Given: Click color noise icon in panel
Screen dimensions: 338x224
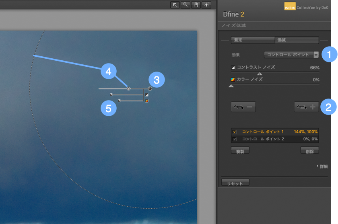Looking at the screenshot, I should pyautogui.click(x=233, y=80).
